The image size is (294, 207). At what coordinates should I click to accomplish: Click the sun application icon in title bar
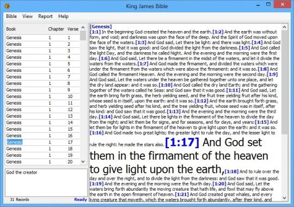click(7, 6)
